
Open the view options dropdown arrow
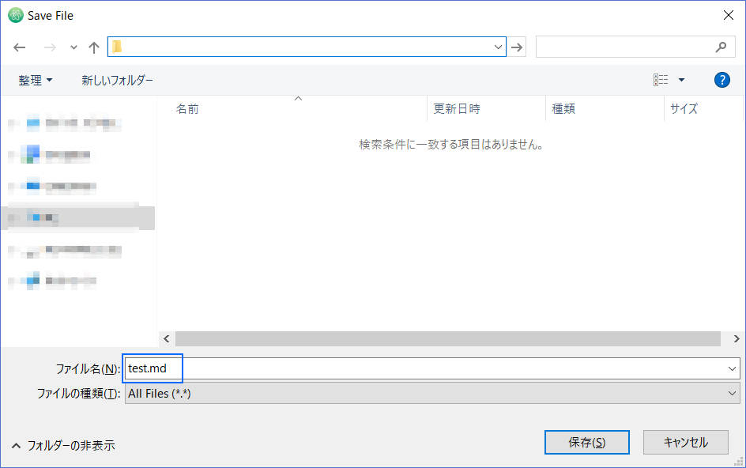coord(680,79)
